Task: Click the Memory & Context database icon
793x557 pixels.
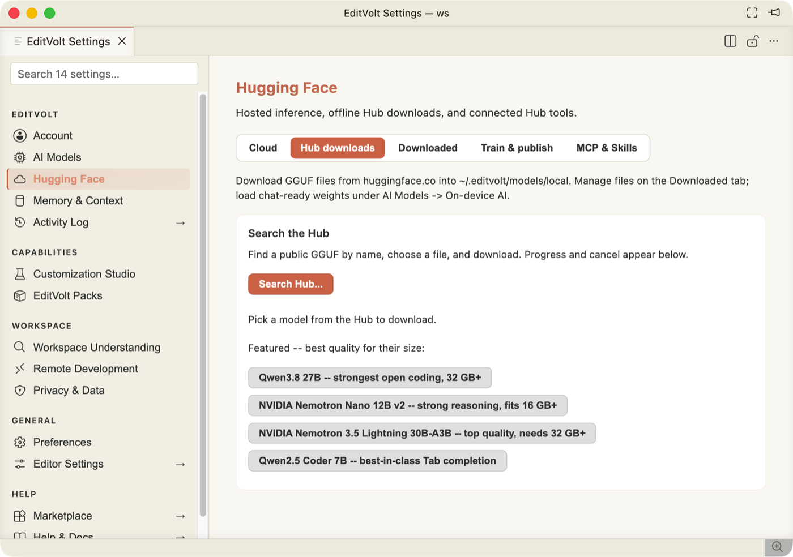Action: (20, 201)
